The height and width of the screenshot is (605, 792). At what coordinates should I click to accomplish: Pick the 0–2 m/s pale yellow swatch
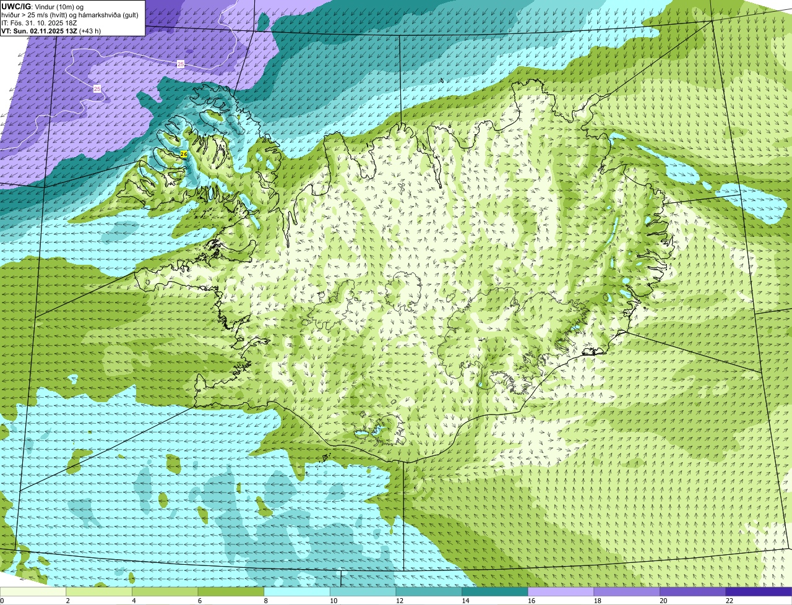click(x=33, y=591)
